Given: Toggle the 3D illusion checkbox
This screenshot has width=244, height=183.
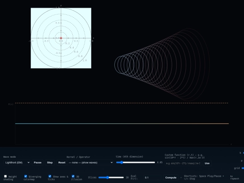Looking at the screenshot, I should [x=73, y=176].
